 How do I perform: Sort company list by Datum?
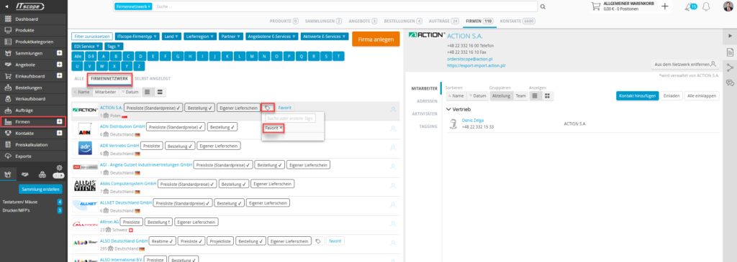[x=129, y=92]
